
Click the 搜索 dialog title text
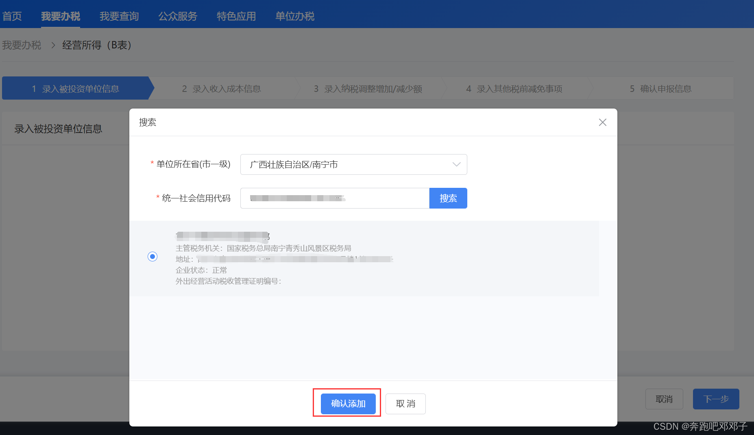click(x=148, y=122)
